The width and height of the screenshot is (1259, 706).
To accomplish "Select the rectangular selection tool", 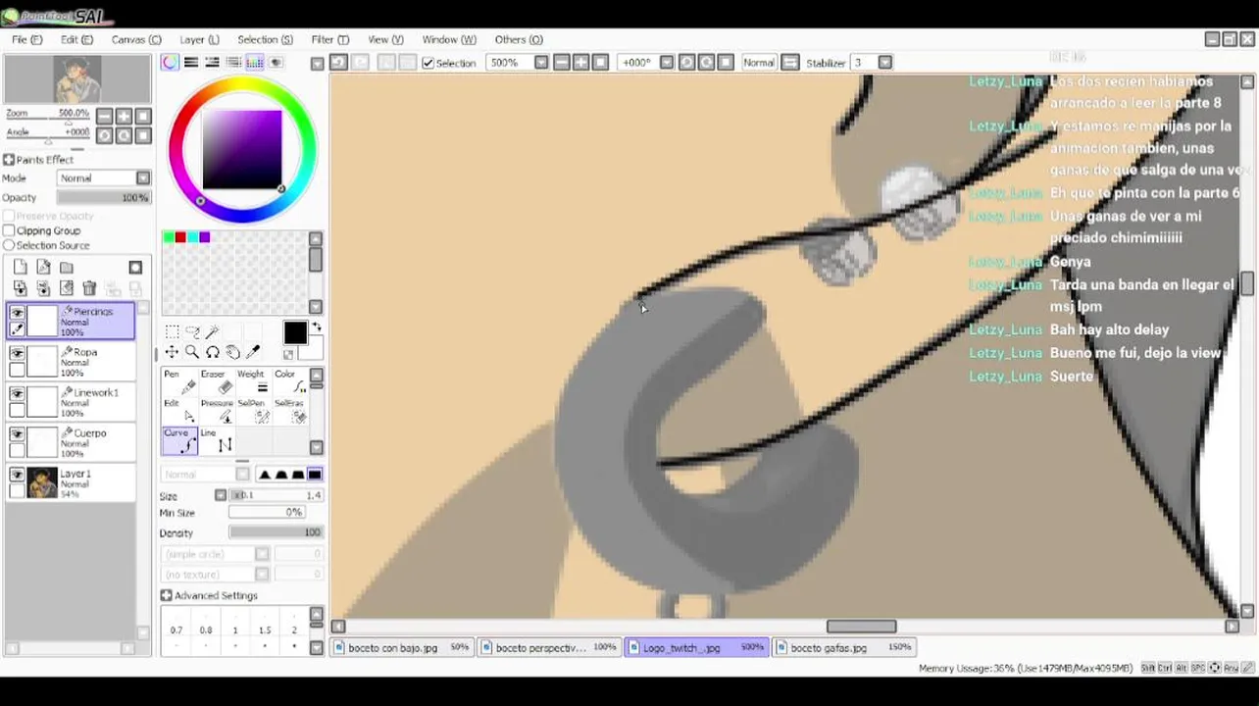I will [x=172, y=332].
